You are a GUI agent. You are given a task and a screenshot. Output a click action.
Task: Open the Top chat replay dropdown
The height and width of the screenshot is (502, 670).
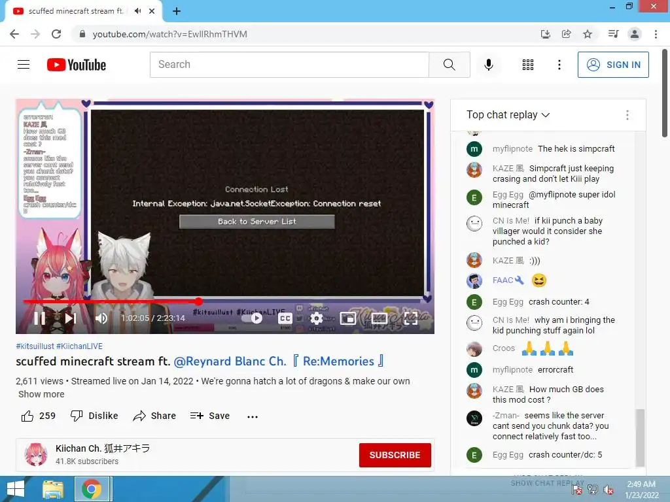[x=508, y=115]
